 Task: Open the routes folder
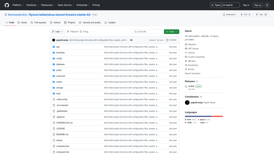[x=59, y=82]
